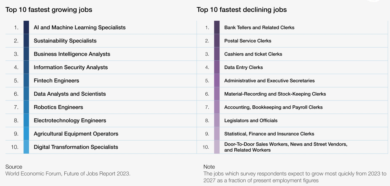Click the World Economic Forum source citation
This screenshot has height=186, width=390.
click(68, 174)
